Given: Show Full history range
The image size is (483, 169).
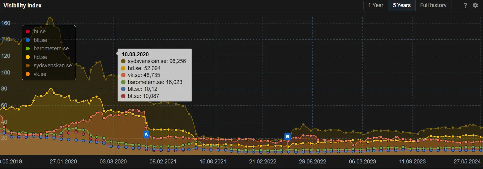Looking at the screenshot, I should click(433, 5).
